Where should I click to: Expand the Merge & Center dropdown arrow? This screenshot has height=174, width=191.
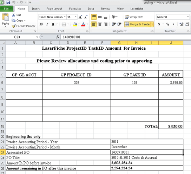pyautogui.click(x=152, y=24)
